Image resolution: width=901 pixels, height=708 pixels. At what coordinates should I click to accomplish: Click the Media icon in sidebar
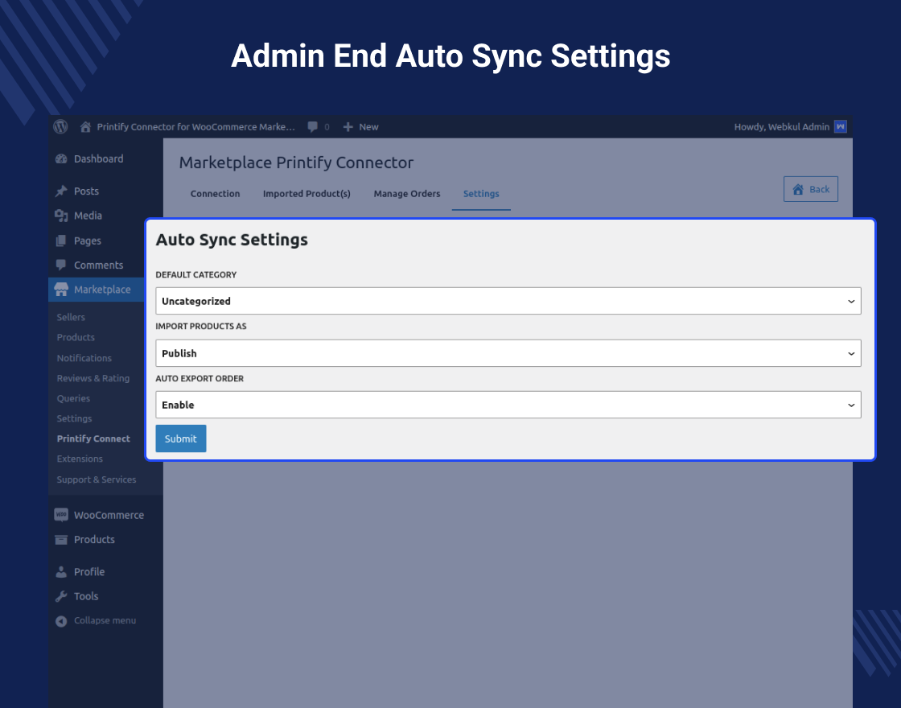point(61,216)
